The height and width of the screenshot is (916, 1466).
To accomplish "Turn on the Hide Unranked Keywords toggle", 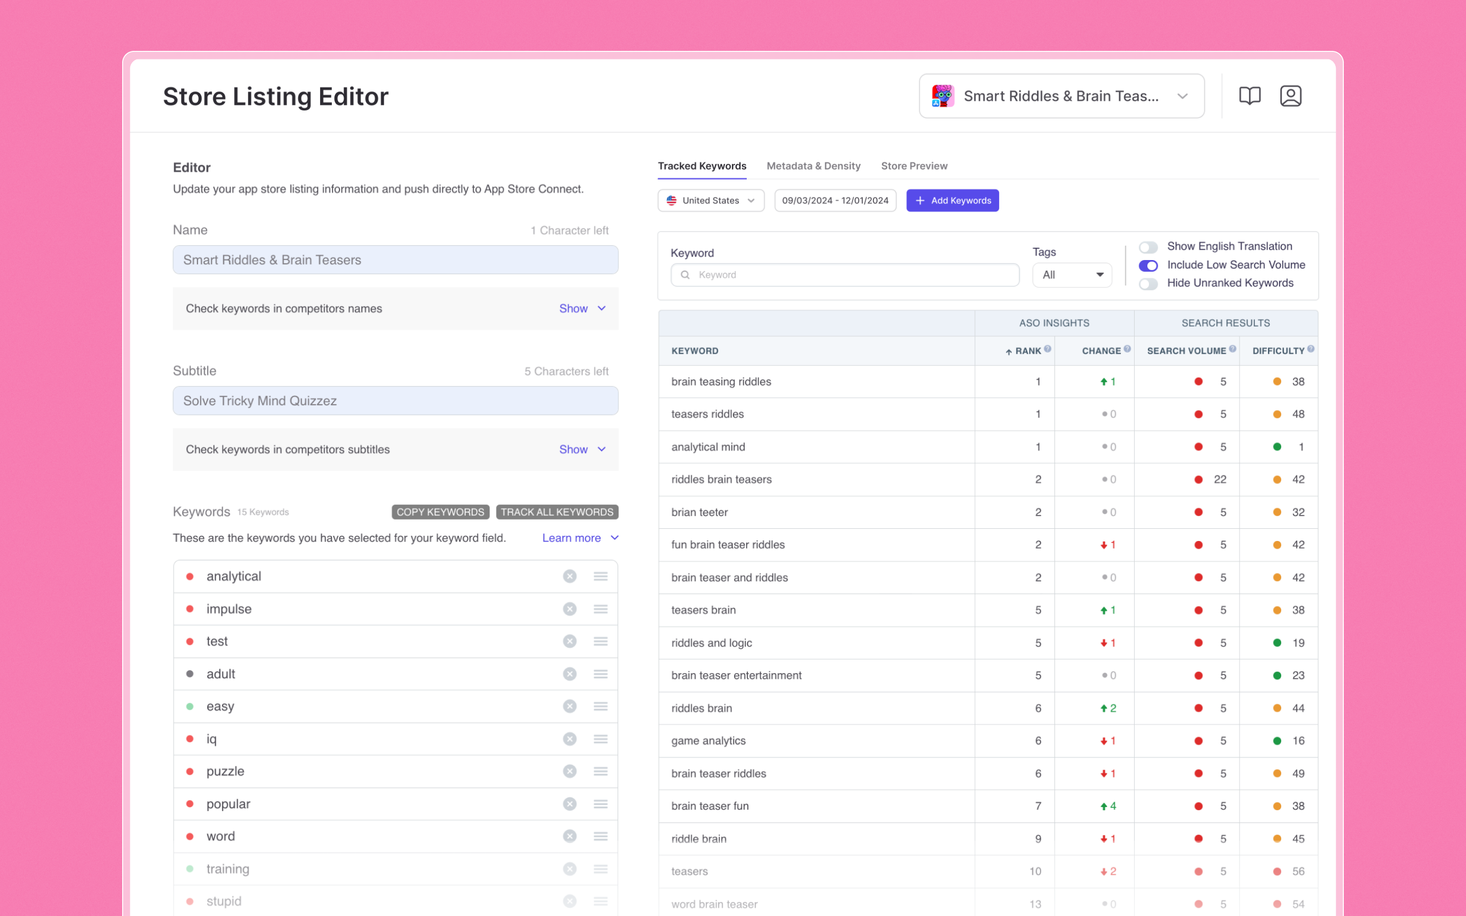I will tap(1148, 283).
